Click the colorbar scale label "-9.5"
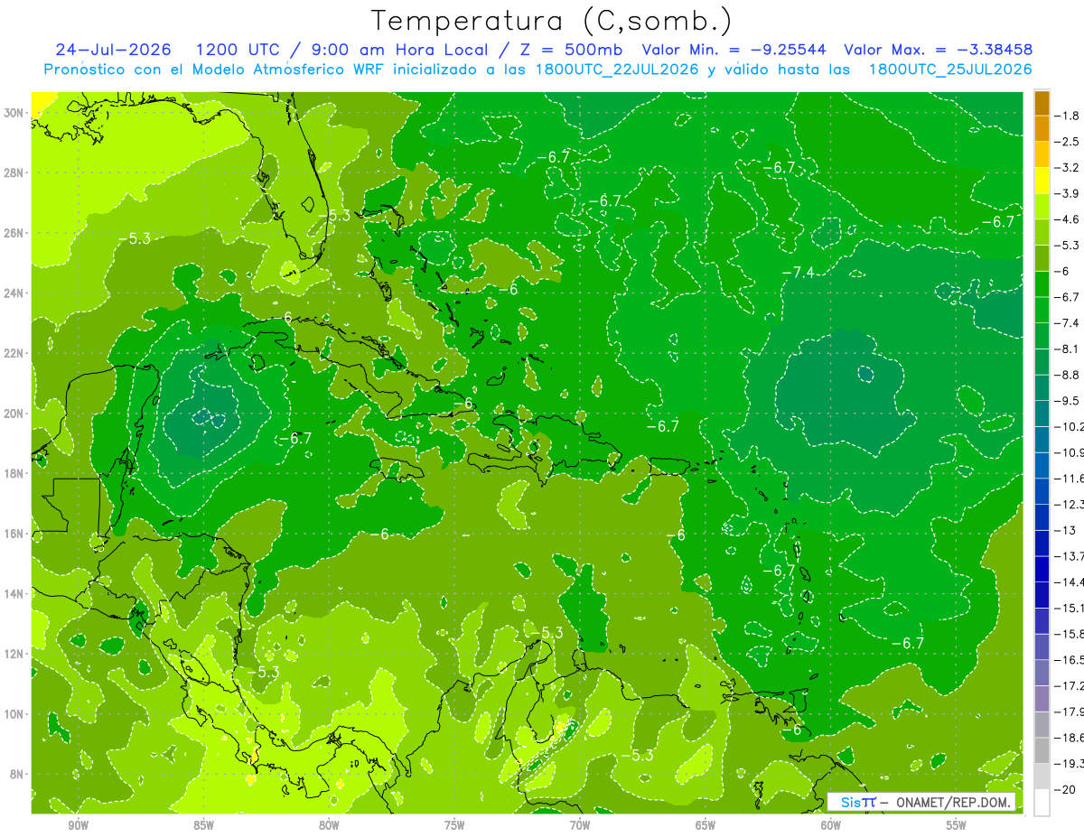1084x837 pixels. point(1067,401)
